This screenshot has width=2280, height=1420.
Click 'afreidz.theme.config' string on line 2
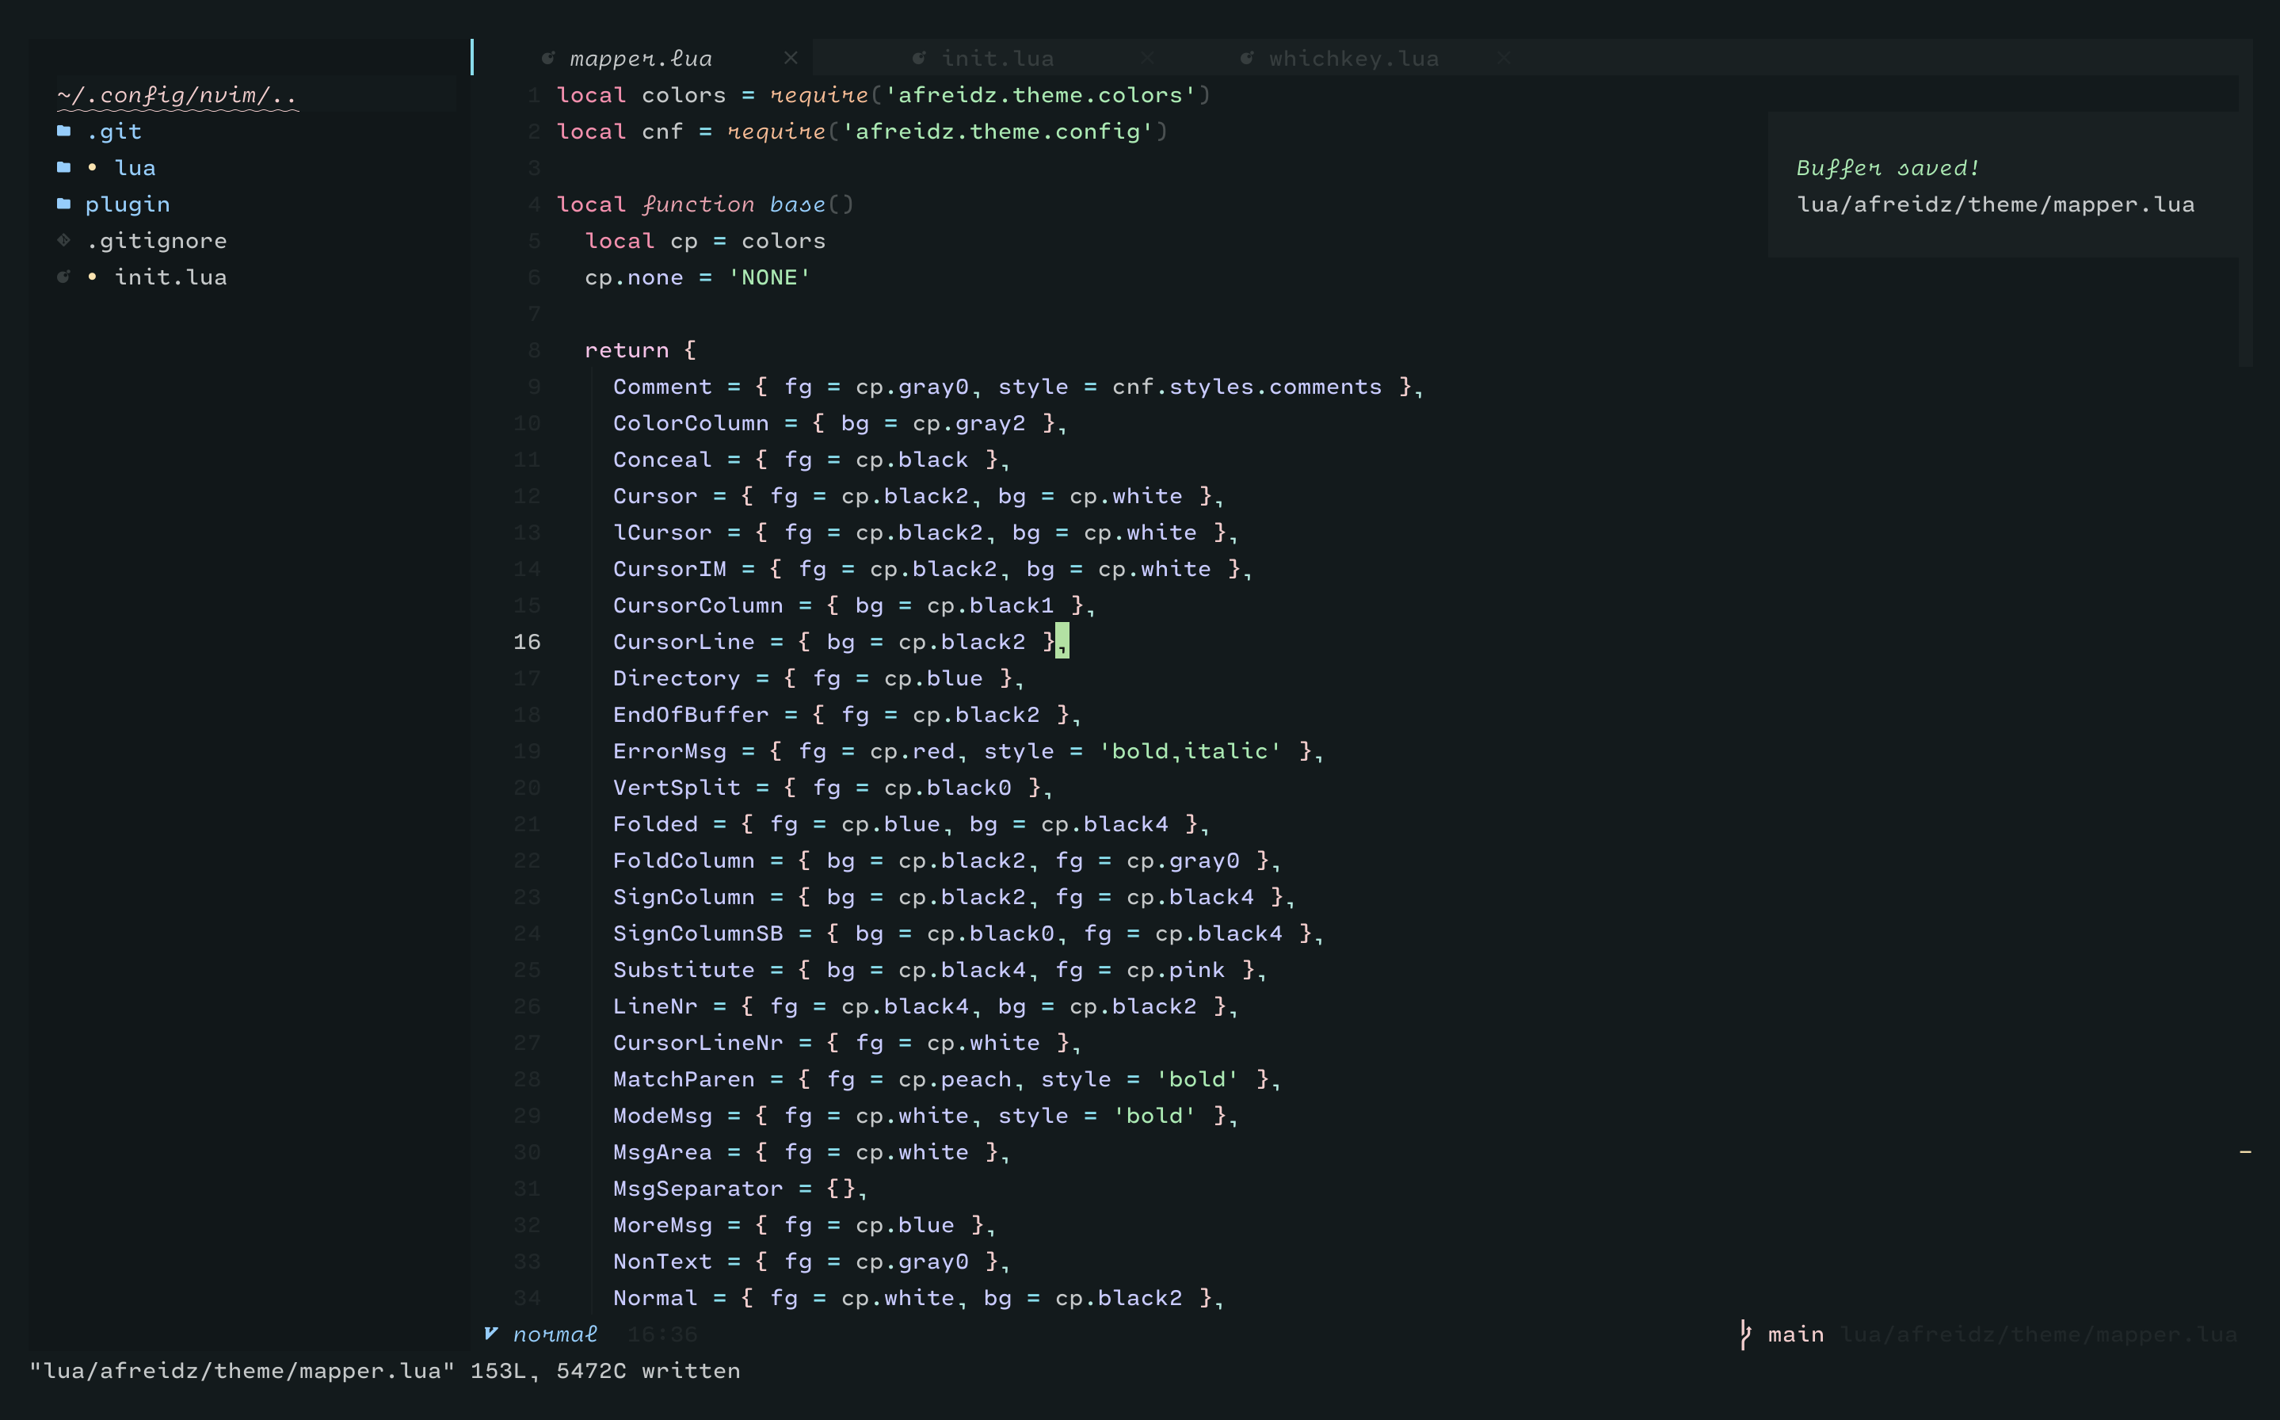(997, 132)
